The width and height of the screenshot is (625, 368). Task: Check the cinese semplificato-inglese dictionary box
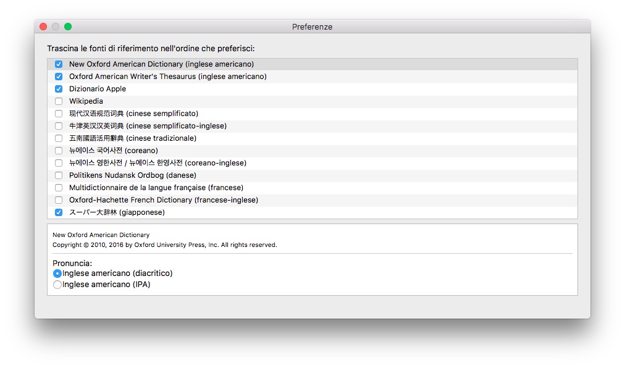click(x=59, y=126)
